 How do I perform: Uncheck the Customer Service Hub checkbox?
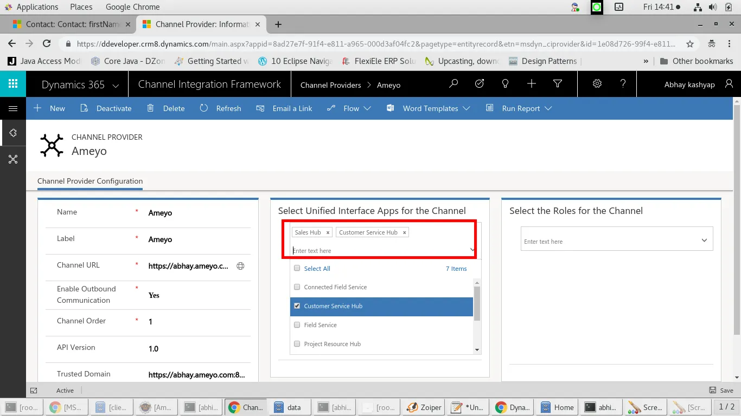click(297, 306)
